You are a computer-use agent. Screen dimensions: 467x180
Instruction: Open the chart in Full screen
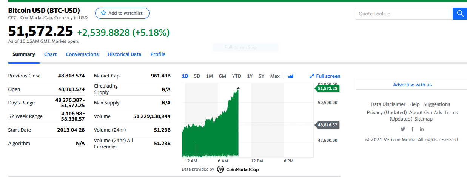(325, 76)
